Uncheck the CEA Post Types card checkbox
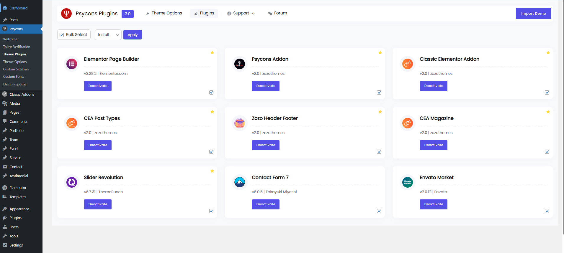Image resolution: width=564 pixels, height=253 pixels. tap(211, 152)
